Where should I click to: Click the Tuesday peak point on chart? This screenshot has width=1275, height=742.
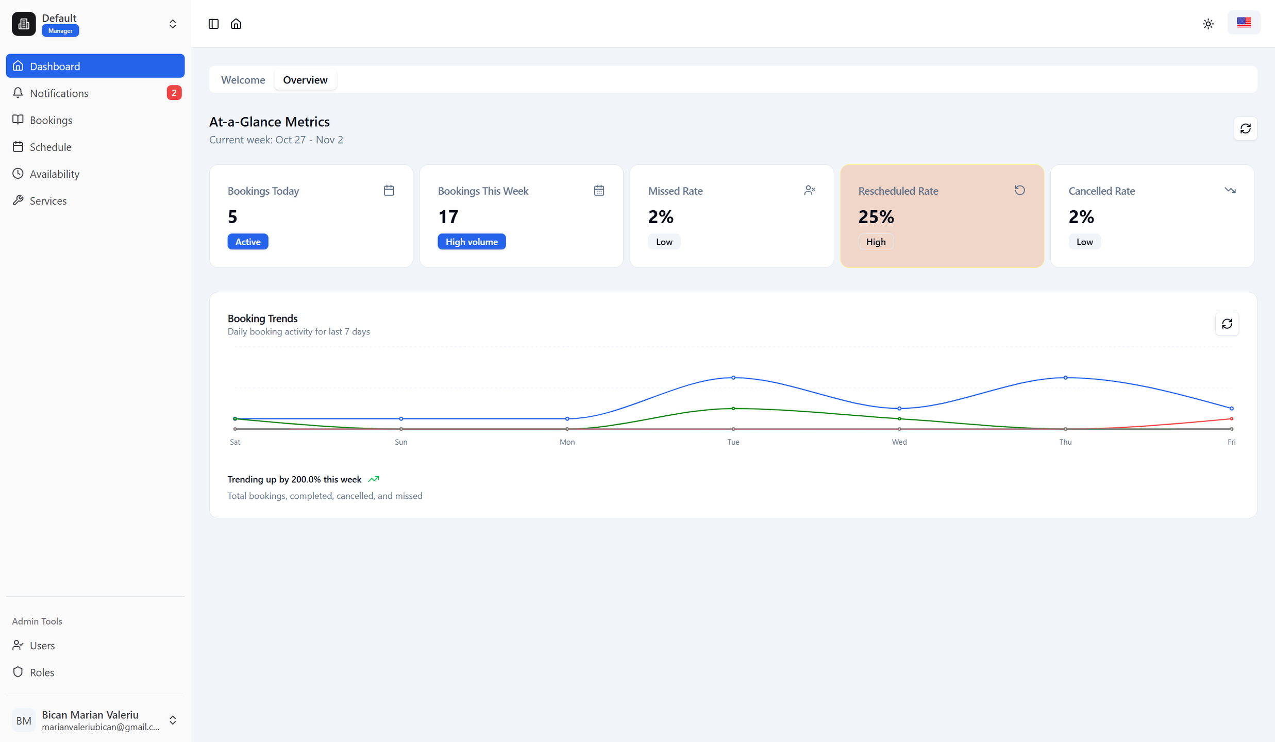tap(733, 378)
